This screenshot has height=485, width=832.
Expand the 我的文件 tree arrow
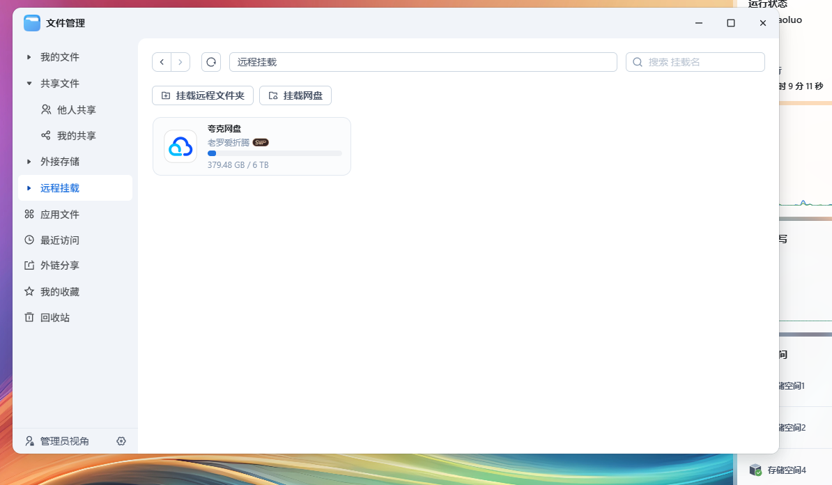pos(29,56)
